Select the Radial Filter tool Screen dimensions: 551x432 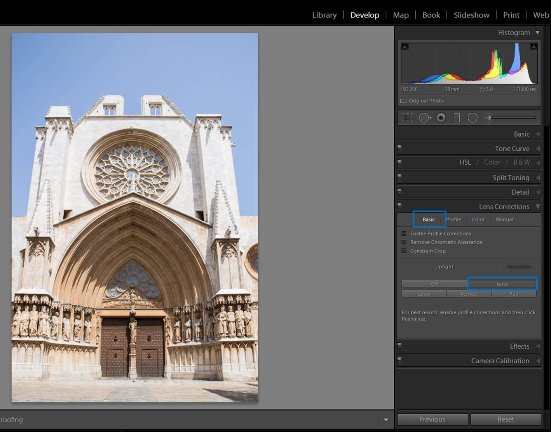pos(473,118)
